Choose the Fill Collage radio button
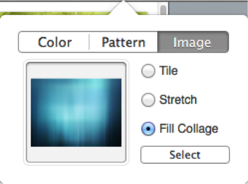248x184 pixels. coord(148,128)
